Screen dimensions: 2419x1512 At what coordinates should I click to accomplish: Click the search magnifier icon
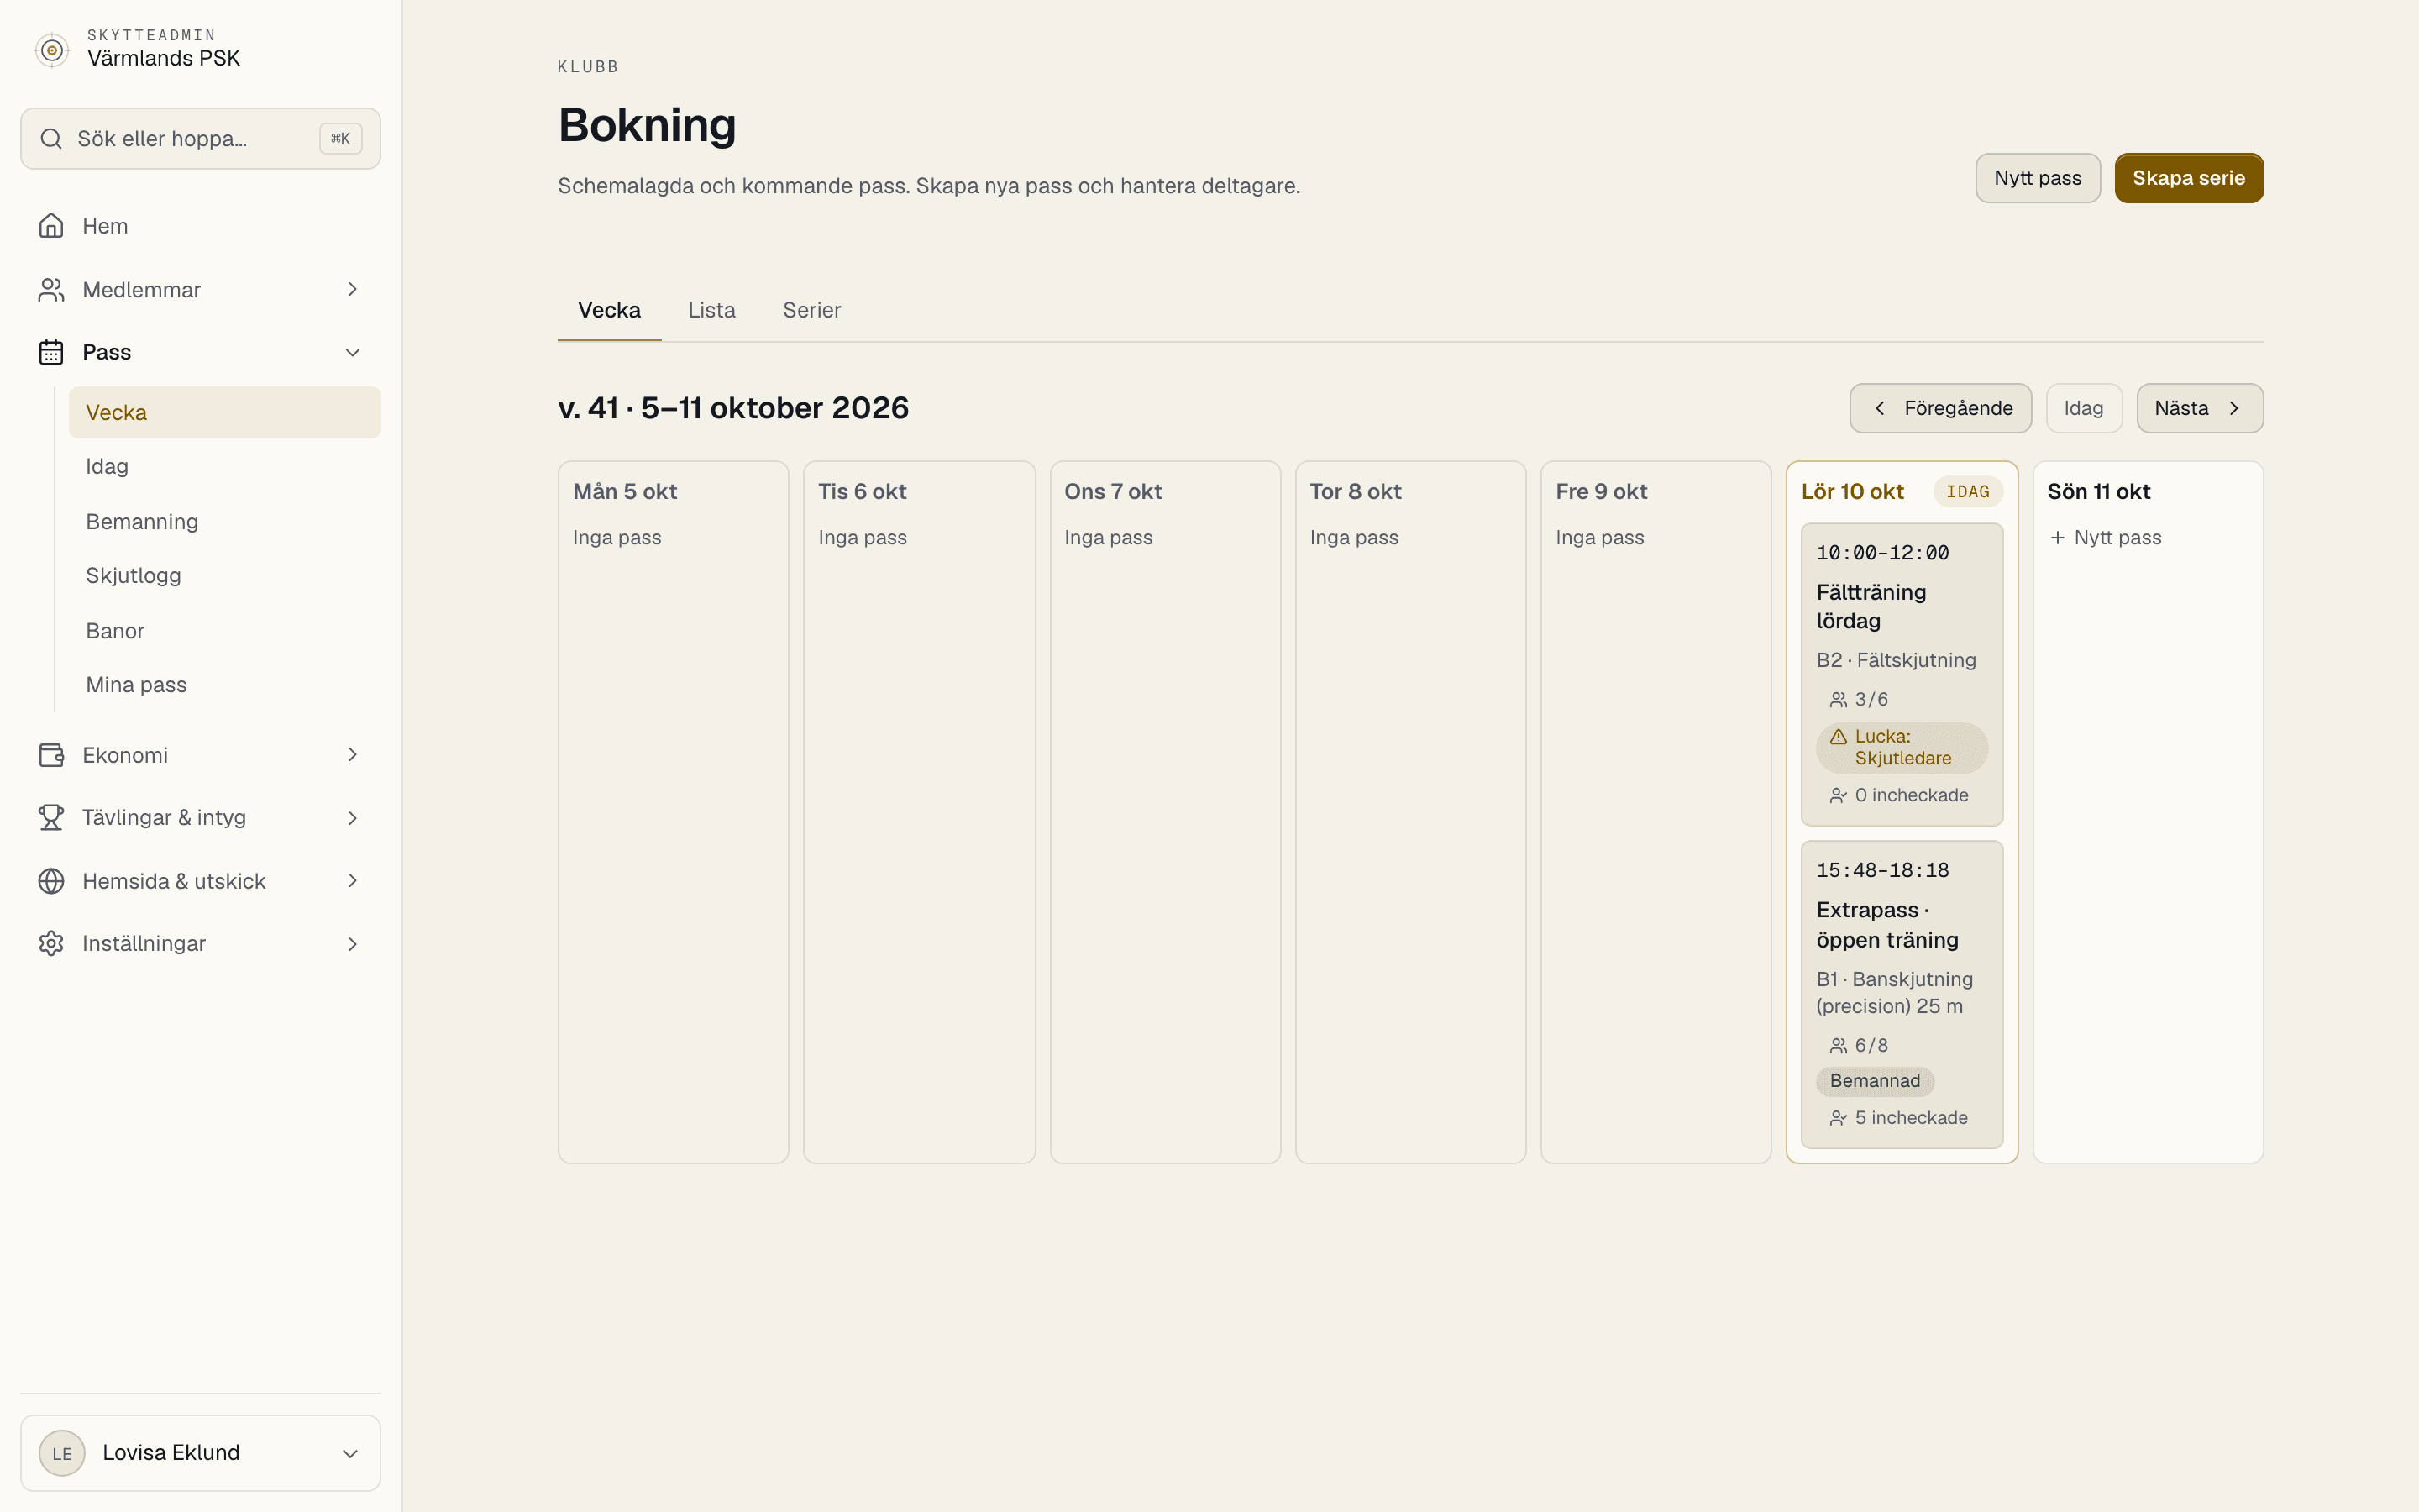click(x=51, y=139)
